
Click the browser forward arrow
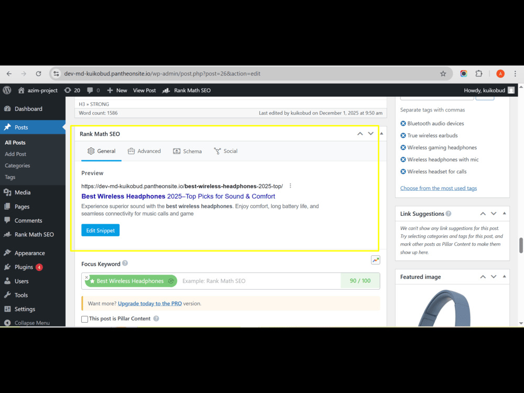pos(24,73)
